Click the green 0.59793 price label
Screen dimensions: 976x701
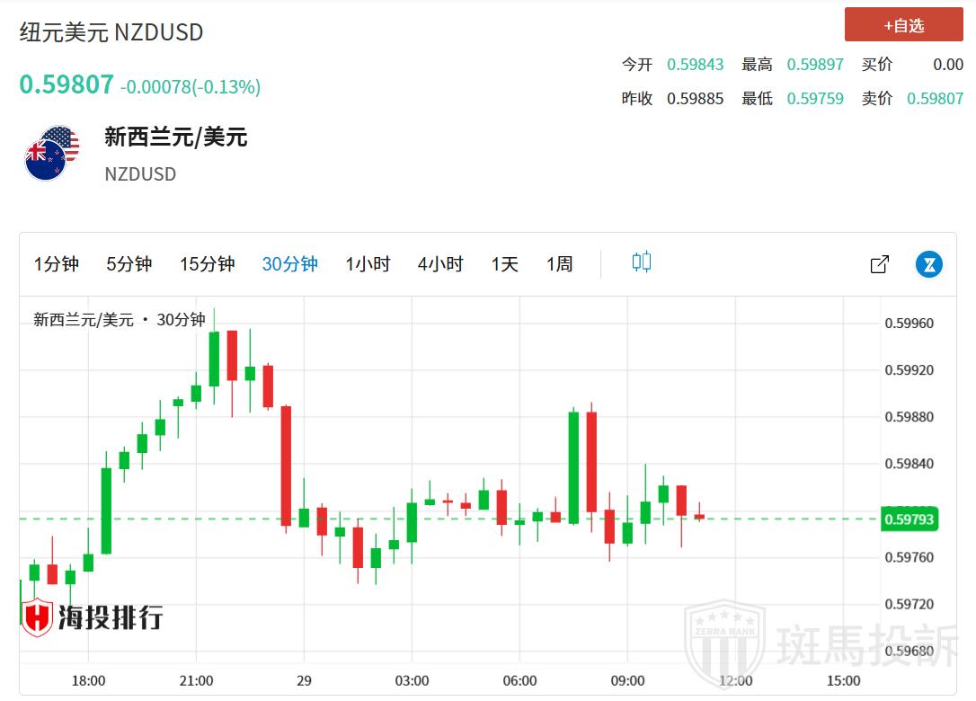point(909,519)
